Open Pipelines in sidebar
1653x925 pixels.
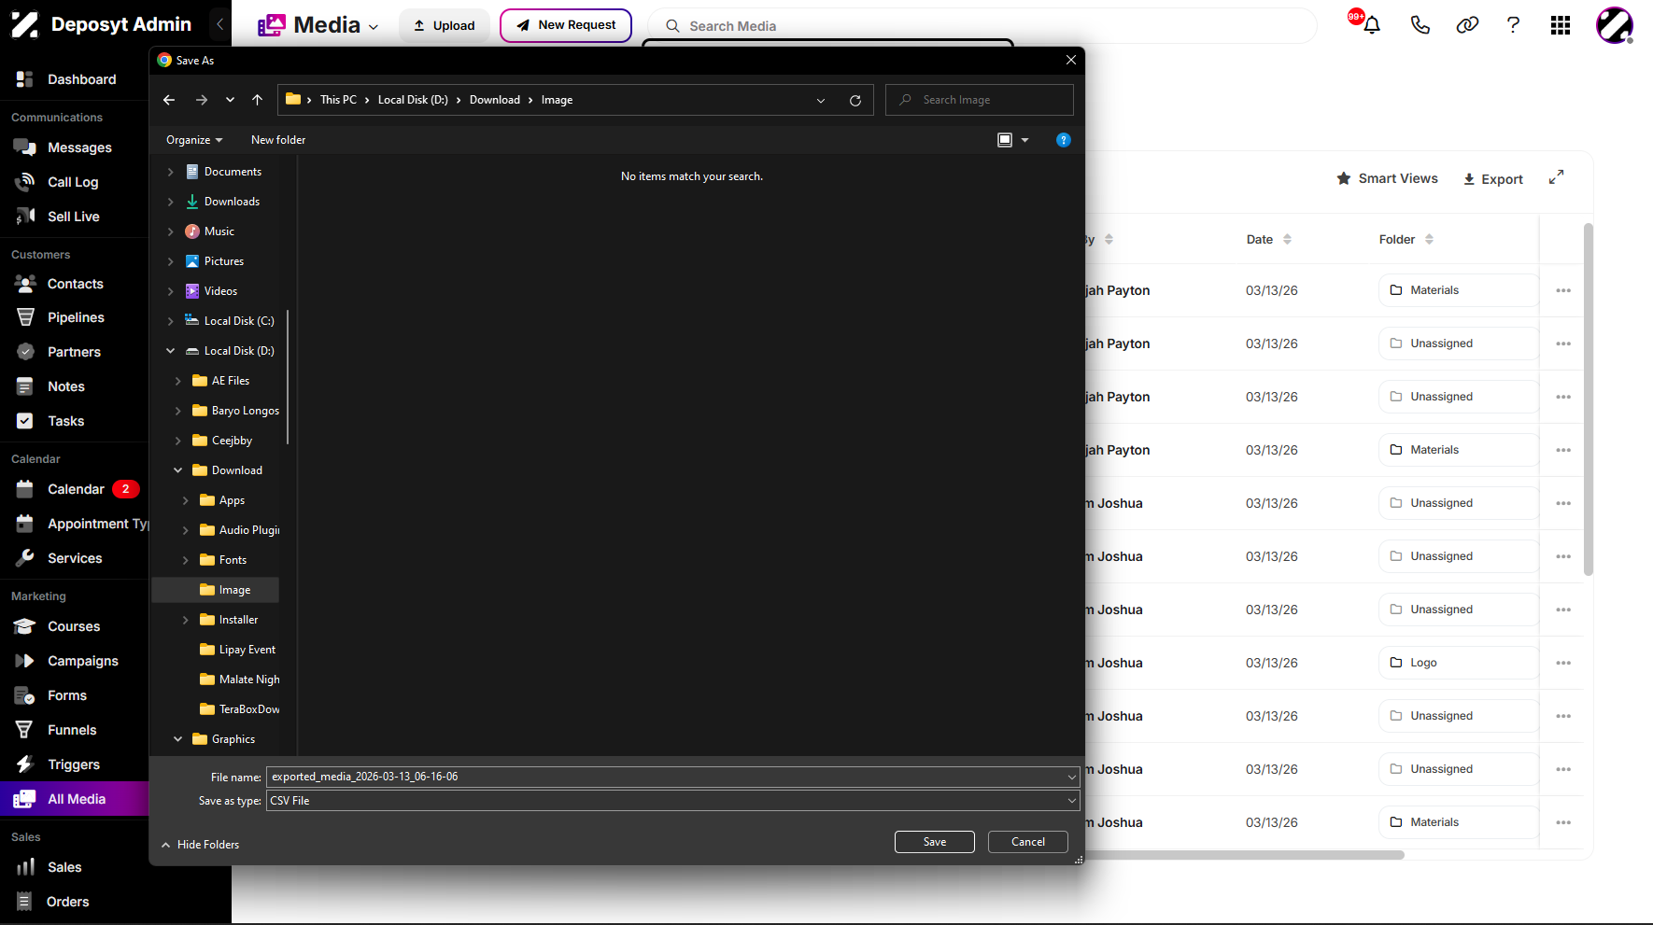coord(75,317)
